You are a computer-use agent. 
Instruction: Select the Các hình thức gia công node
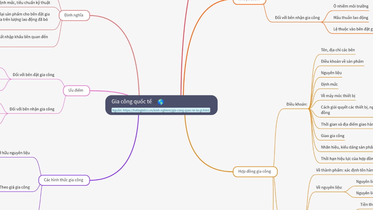pyautogui.click(x=64, y=180)
